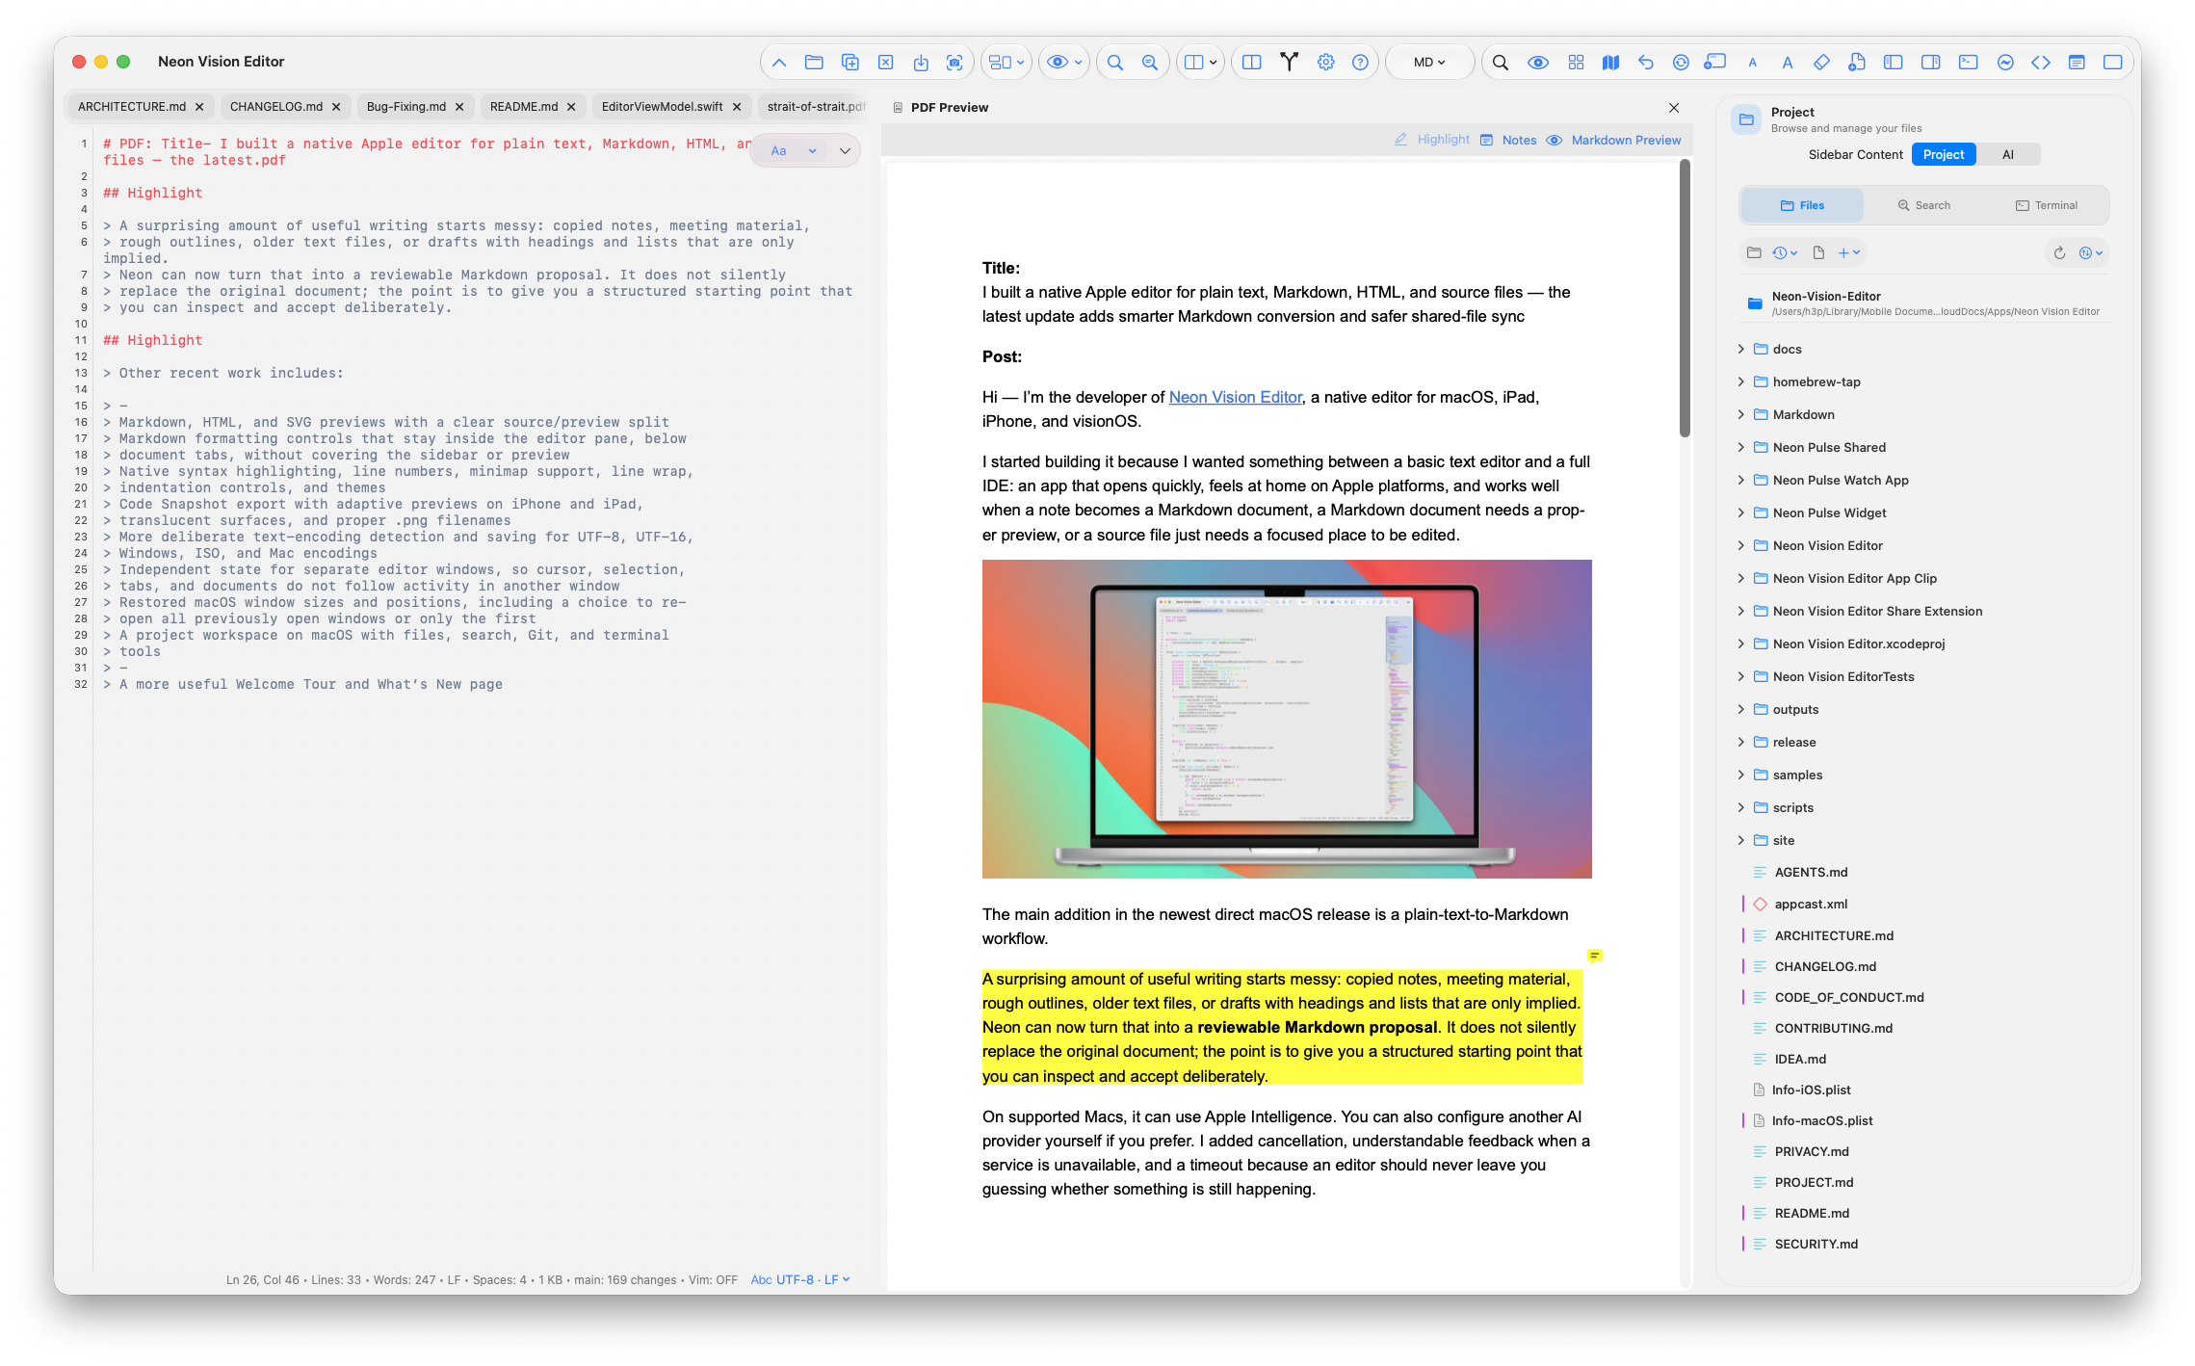Toggle the eye icon right of toolbar search
This screenshot has height=1366, width=2195.
[1538, 63]
